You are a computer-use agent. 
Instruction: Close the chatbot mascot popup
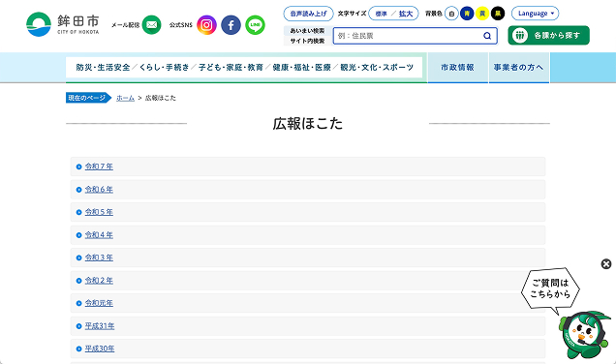click(x=606, y=264)
